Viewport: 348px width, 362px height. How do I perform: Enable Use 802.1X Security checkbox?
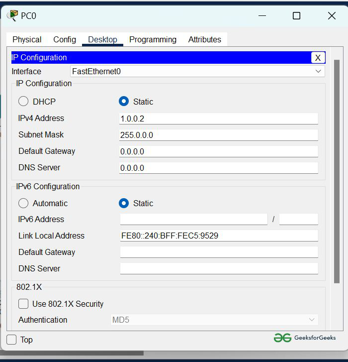[23, 304]
